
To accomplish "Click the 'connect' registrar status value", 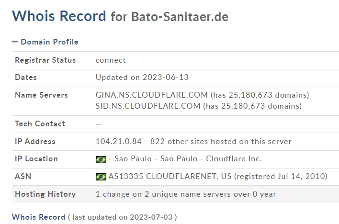I will [111, 60].
